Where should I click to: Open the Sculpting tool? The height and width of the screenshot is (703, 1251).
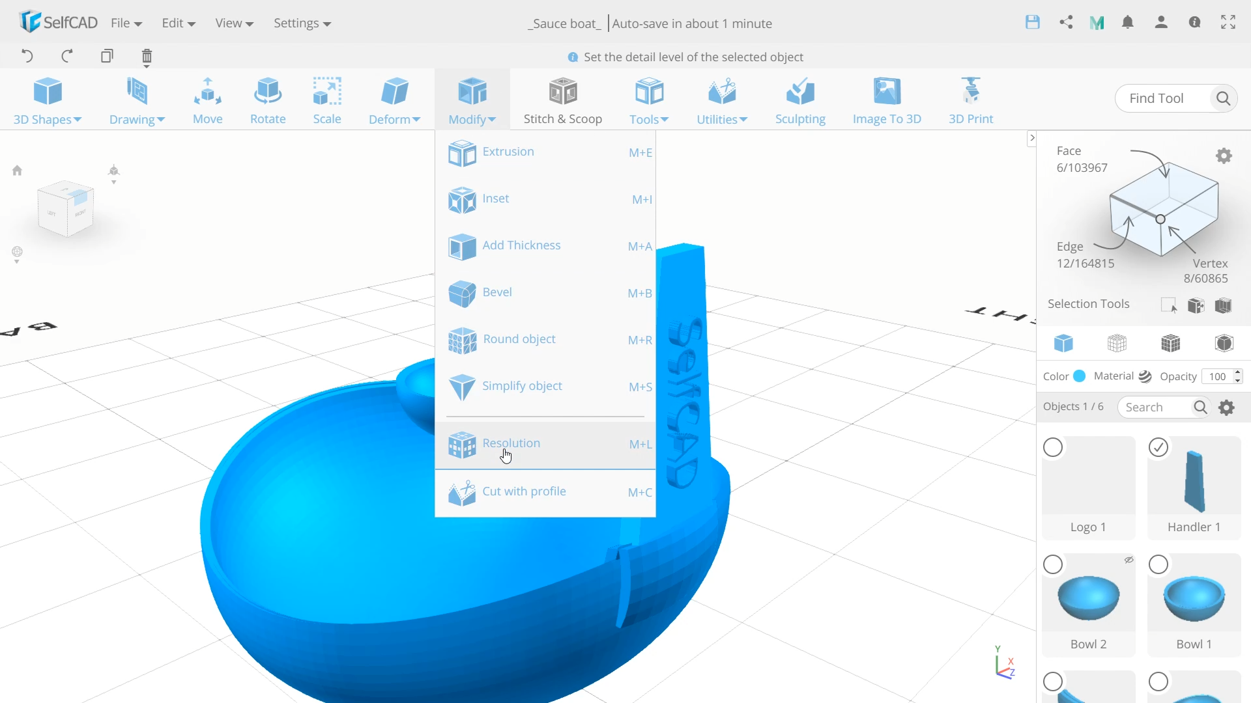click(800, 101)
